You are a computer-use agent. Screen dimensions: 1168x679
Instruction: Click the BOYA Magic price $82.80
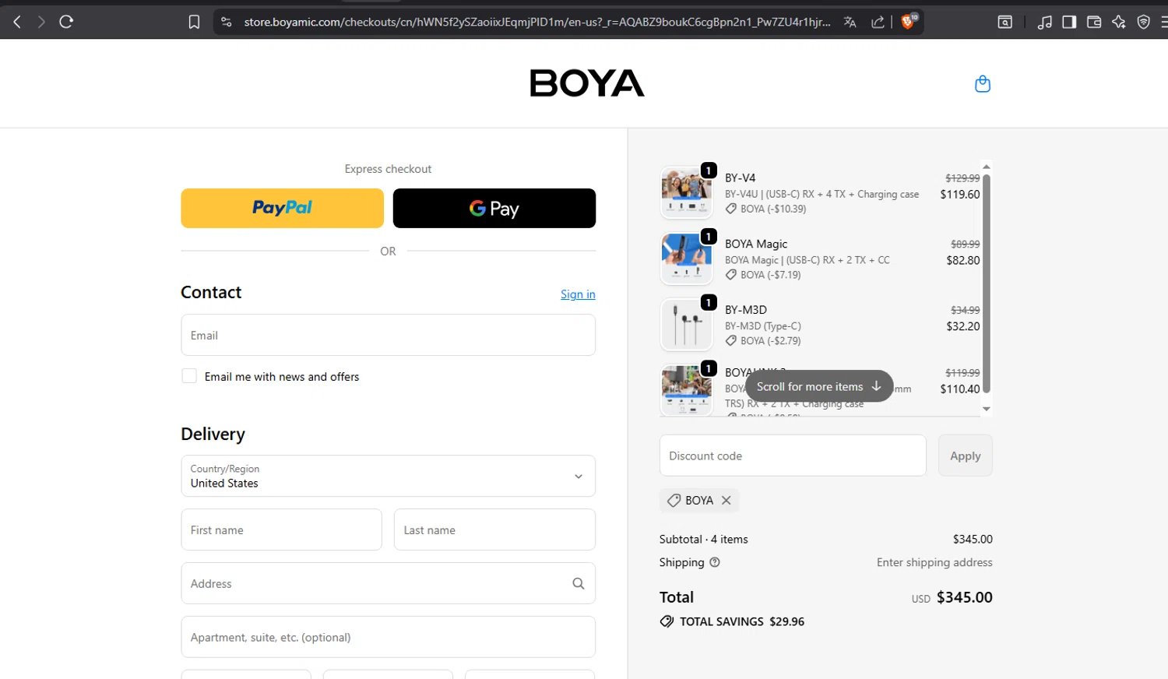point(963,260)
